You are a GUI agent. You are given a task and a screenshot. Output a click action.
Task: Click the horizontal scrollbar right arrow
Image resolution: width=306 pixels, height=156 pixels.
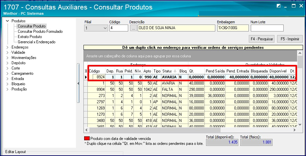click(294, 130)
